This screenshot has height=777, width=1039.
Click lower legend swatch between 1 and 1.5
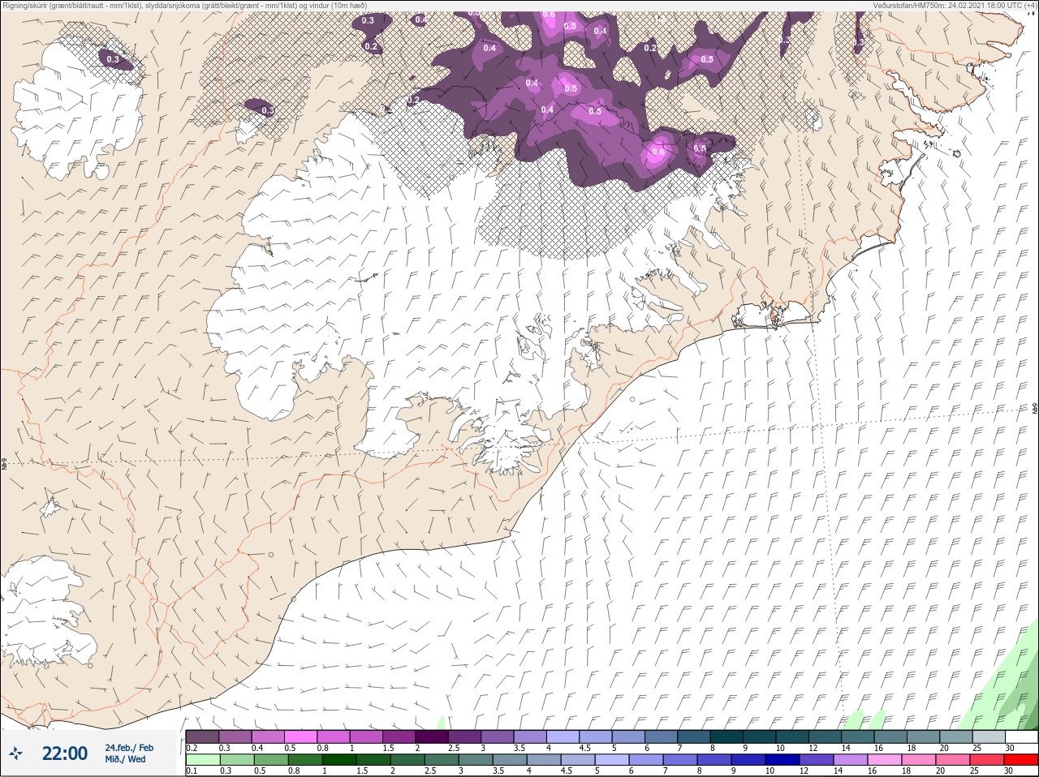(339, 760)
